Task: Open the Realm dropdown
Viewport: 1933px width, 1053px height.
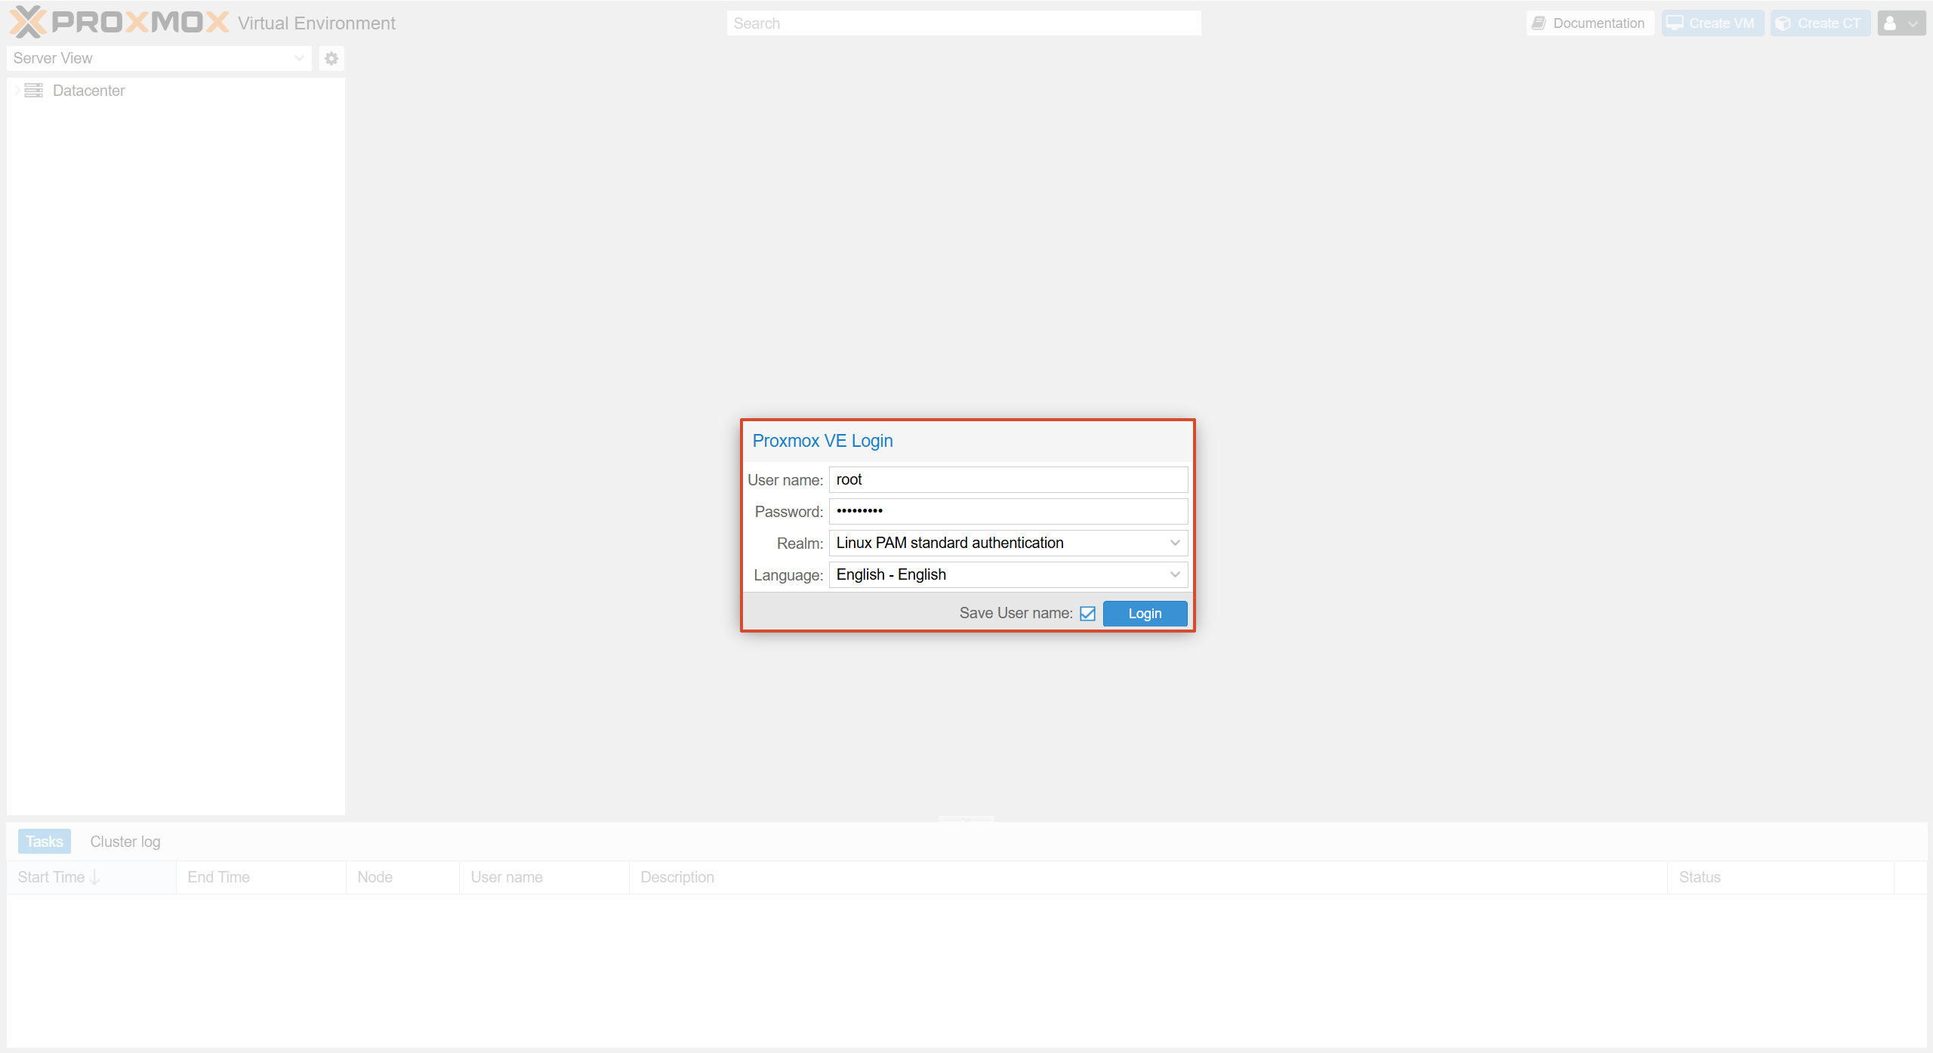Action: [x=1175, y=543]
